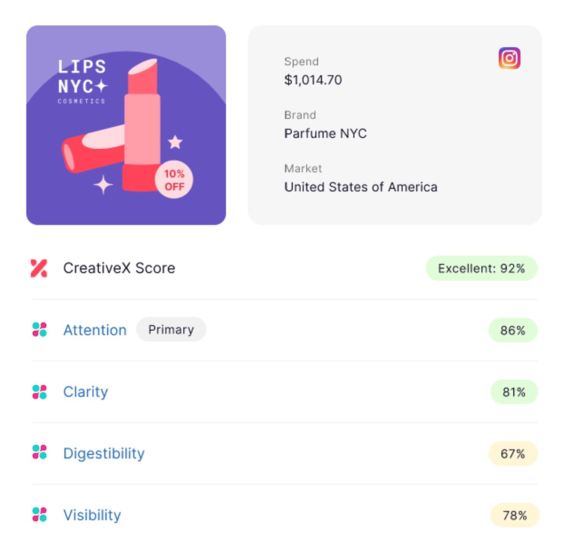Select the Market value United States of America
The width and height of the screenshot is (569, 552).
pos(360,187)
